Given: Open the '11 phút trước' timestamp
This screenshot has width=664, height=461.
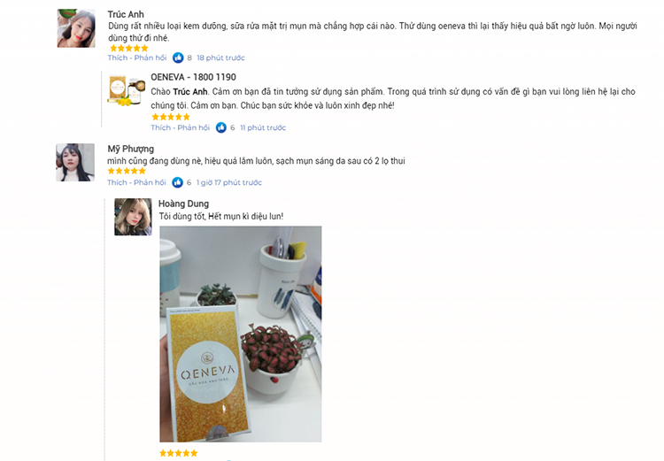Looking at the screenshot, I should point(263,127).
